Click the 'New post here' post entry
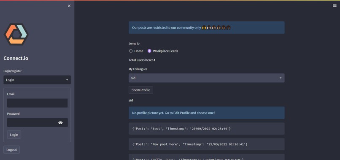The height and width of the screenshot is (160, 340). (206, 144)
